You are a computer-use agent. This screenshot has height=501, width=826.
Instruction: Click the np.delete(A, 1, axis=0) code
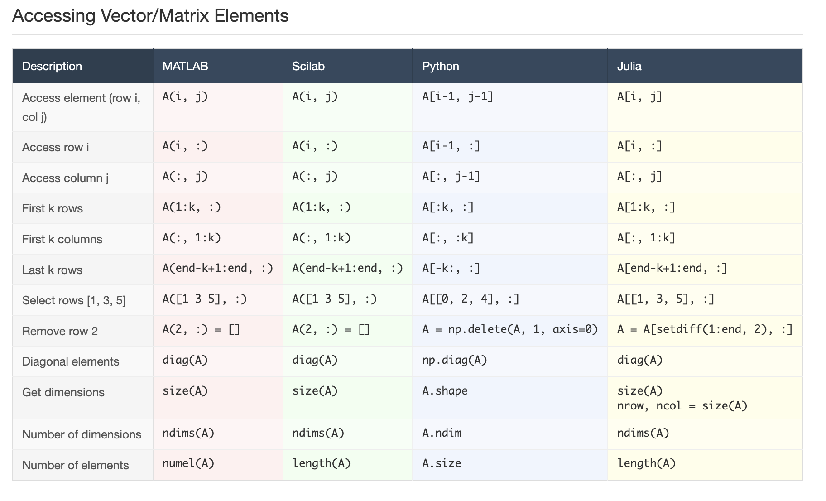[x=510, y=329]
